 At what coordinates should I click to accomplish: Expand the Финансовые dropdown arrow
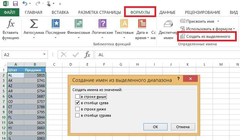click(x=79, y=38)
